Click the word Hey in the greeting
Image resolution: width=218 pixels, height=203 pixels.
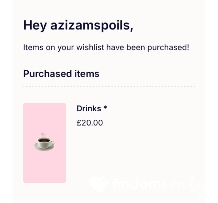point(35,25)
